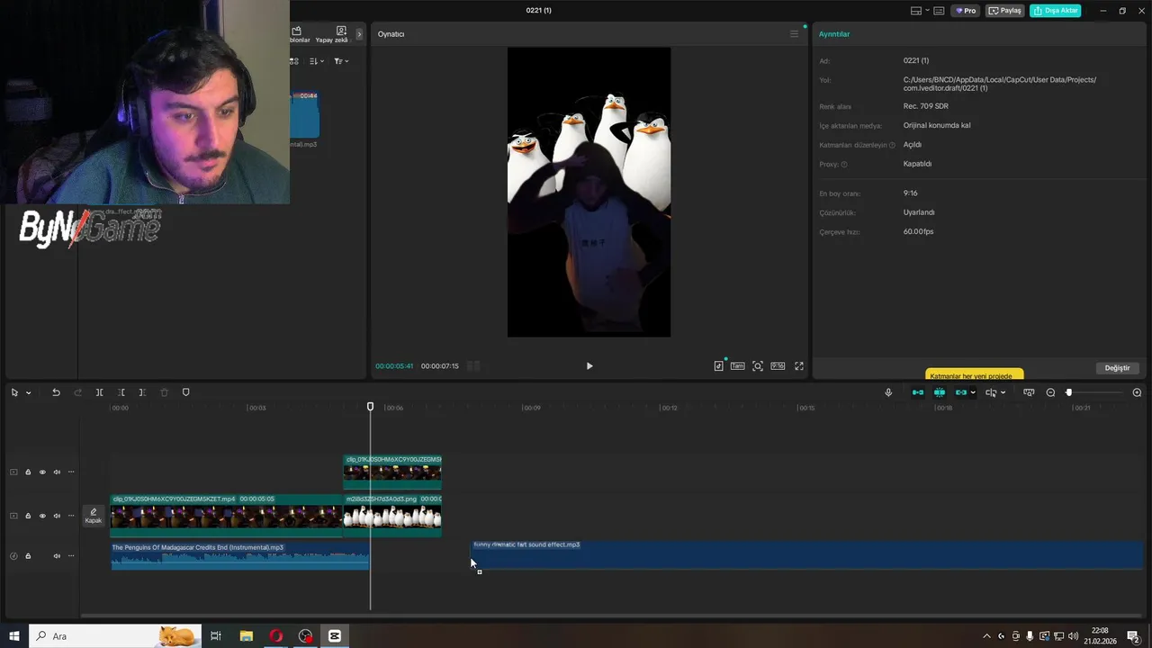
Task: Lock the audio track
Action: 28,556
